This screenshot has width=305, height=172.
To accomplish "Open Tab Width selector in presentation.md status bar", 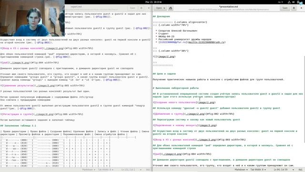I will [x=258, y=170].
